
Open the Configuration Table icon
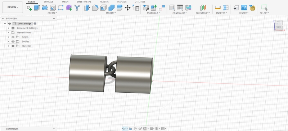pyautogui.click(x=180, y=8)
